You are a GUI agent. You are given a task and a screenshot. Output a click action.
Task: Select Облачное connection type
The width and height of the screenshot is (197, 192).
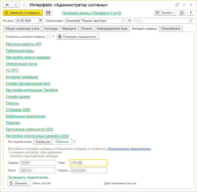62,142
